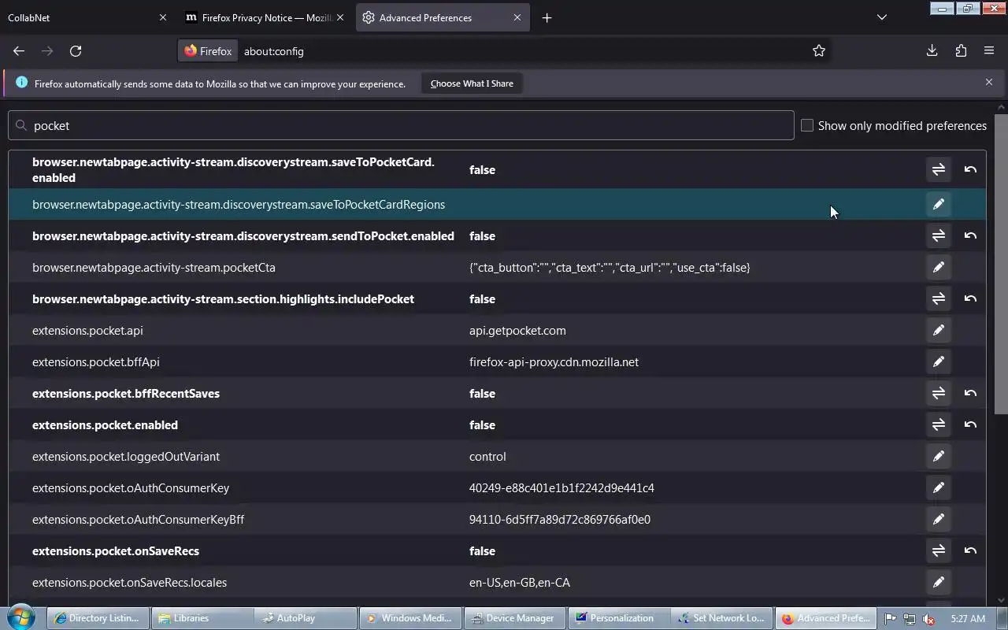This screenshot has width=1008, height=630.
Task: Select en-US,en-GB,en-CA value text
Action: coord(520,583)
